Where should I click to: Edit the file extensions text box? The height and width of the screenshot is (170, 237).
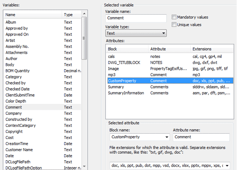(x=170, y=165)
